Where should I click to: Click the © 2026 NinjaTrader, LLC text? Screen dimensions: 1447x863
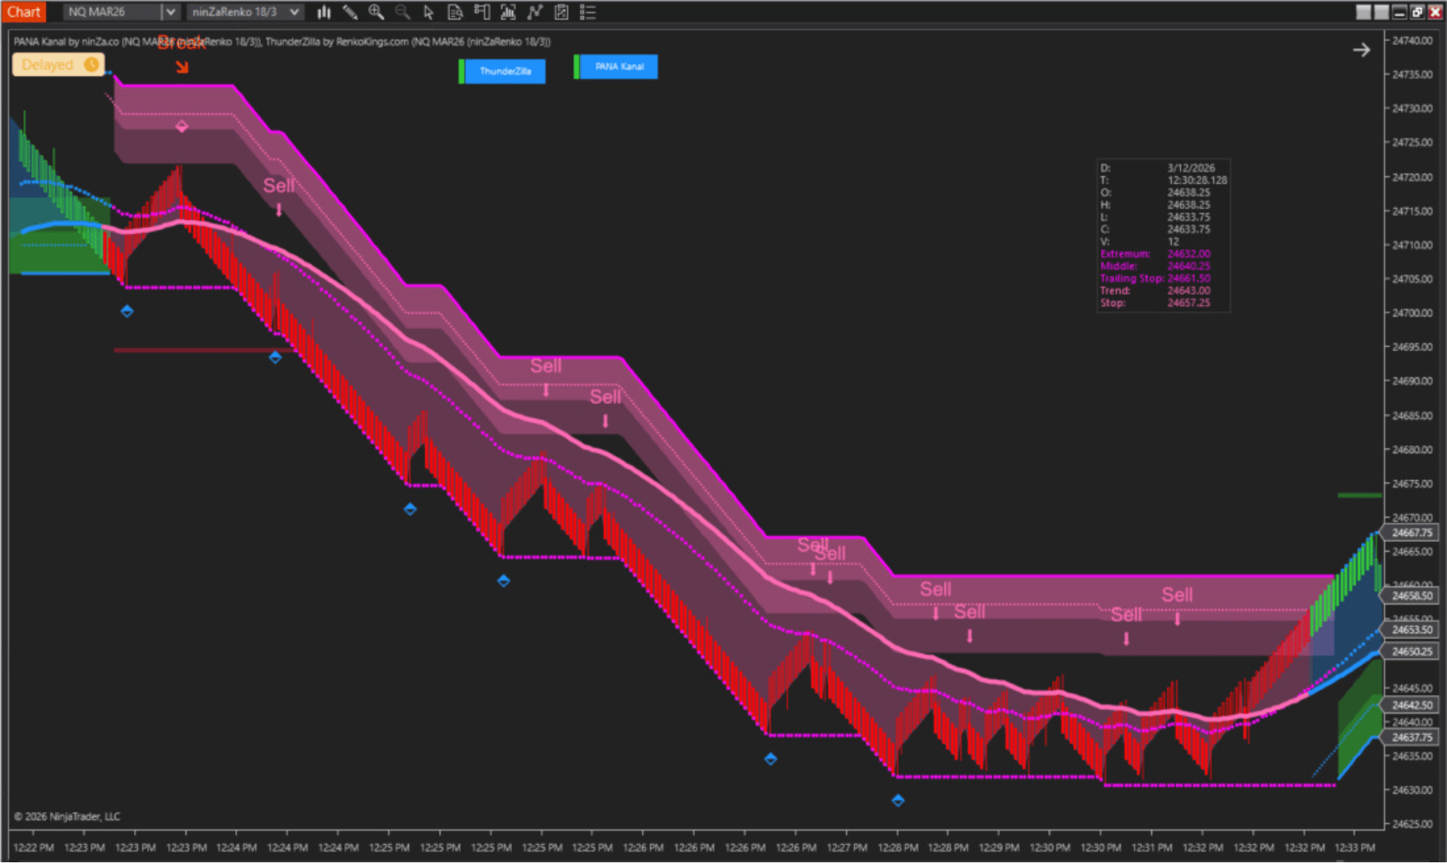(67, 816)
